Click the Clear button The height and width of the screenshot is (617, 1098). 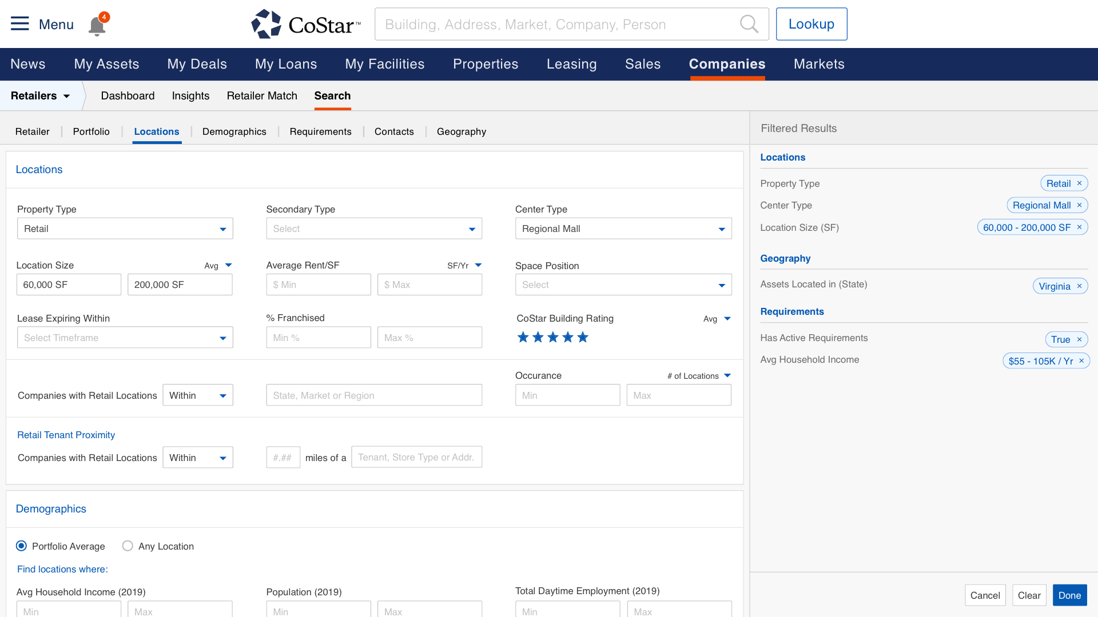[1029, 595]
